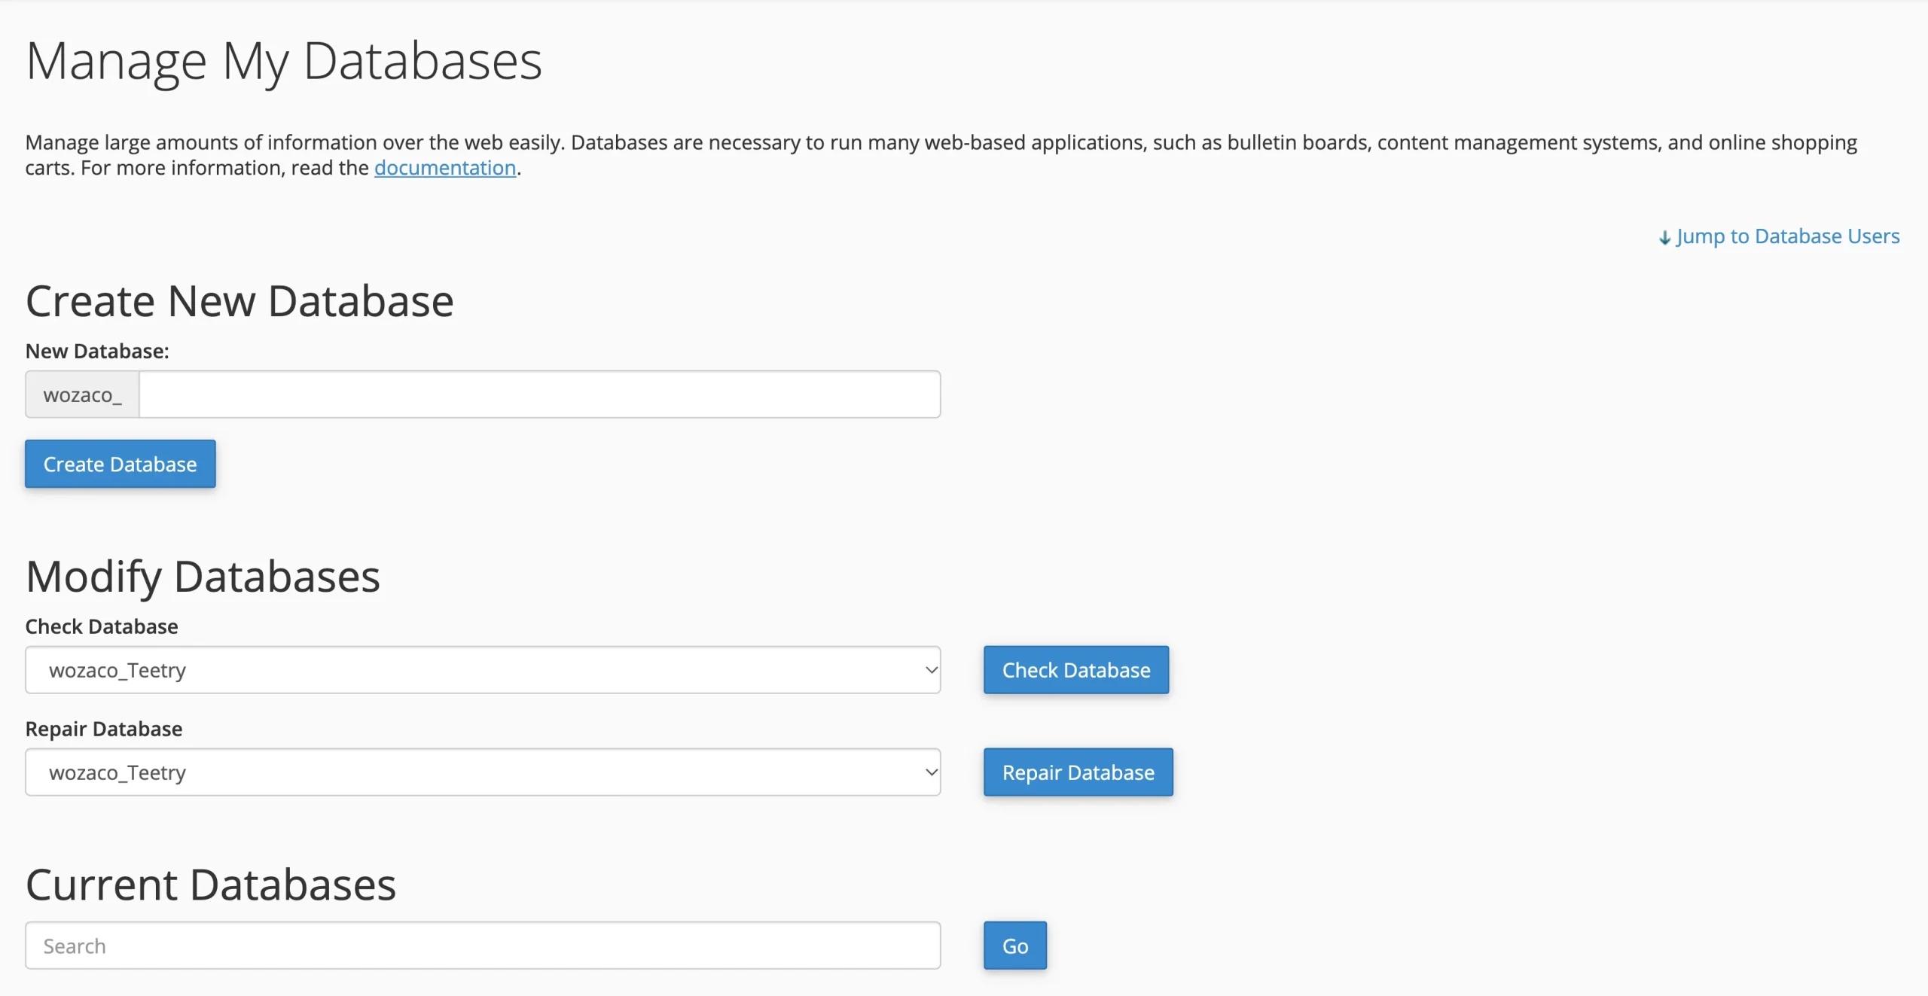The height and width of the screenshot is (996, 1928).
Task: Open the documentation link
Action: (x=445, y=167)
